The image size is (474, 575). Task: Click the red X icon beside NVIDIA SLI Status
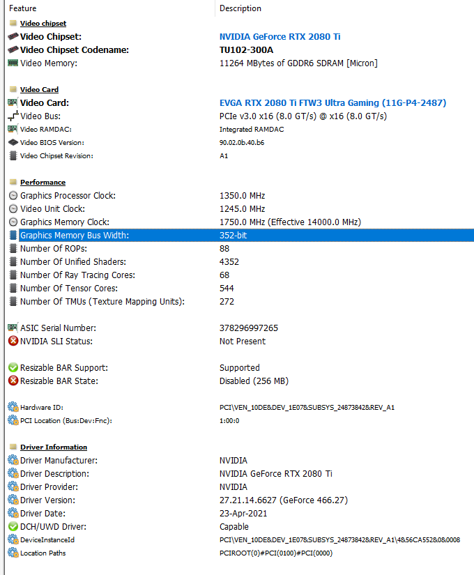13,341
